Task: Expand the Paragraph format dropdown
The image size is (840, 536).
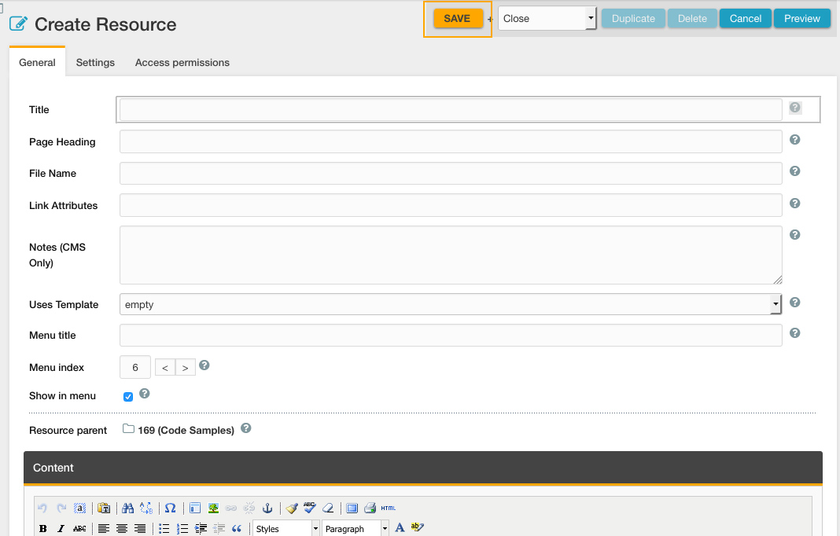Action: click(x=356, y=529)
